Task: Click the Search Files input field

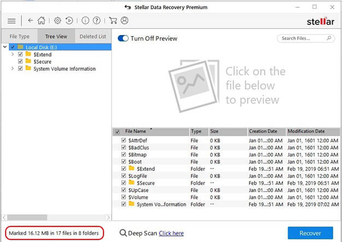Action: (x=306, y=38)
